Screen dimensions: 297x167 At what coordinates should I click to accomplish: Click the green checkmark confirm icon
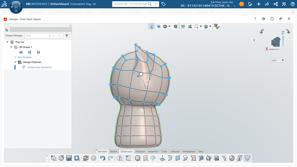pos(216,26)
